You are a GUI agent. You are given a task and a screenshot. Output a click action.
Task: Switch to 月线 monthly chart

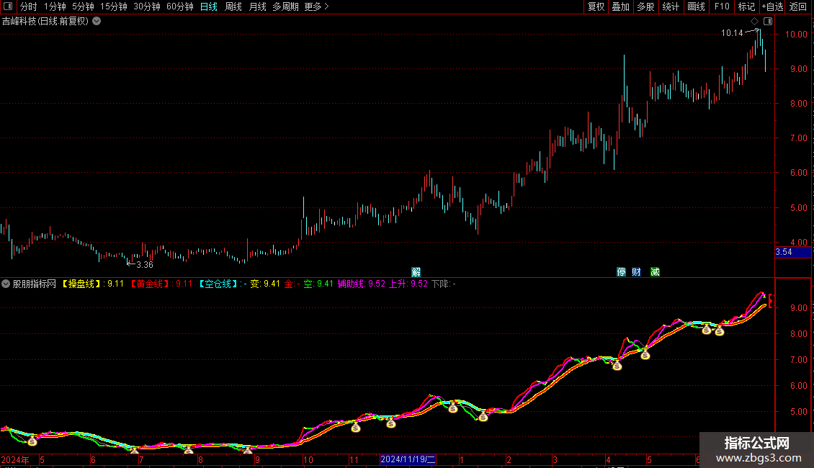point(257,6)
